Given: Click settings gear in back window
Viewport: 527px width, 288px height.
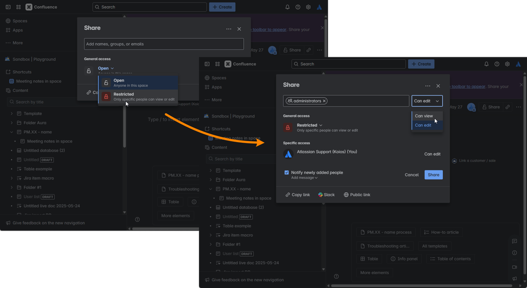Looking at the screenshot, I should pos(308,7).
